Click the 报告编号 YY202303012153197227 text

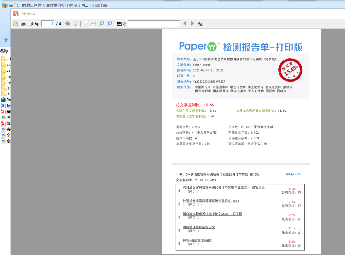[201, 82]
